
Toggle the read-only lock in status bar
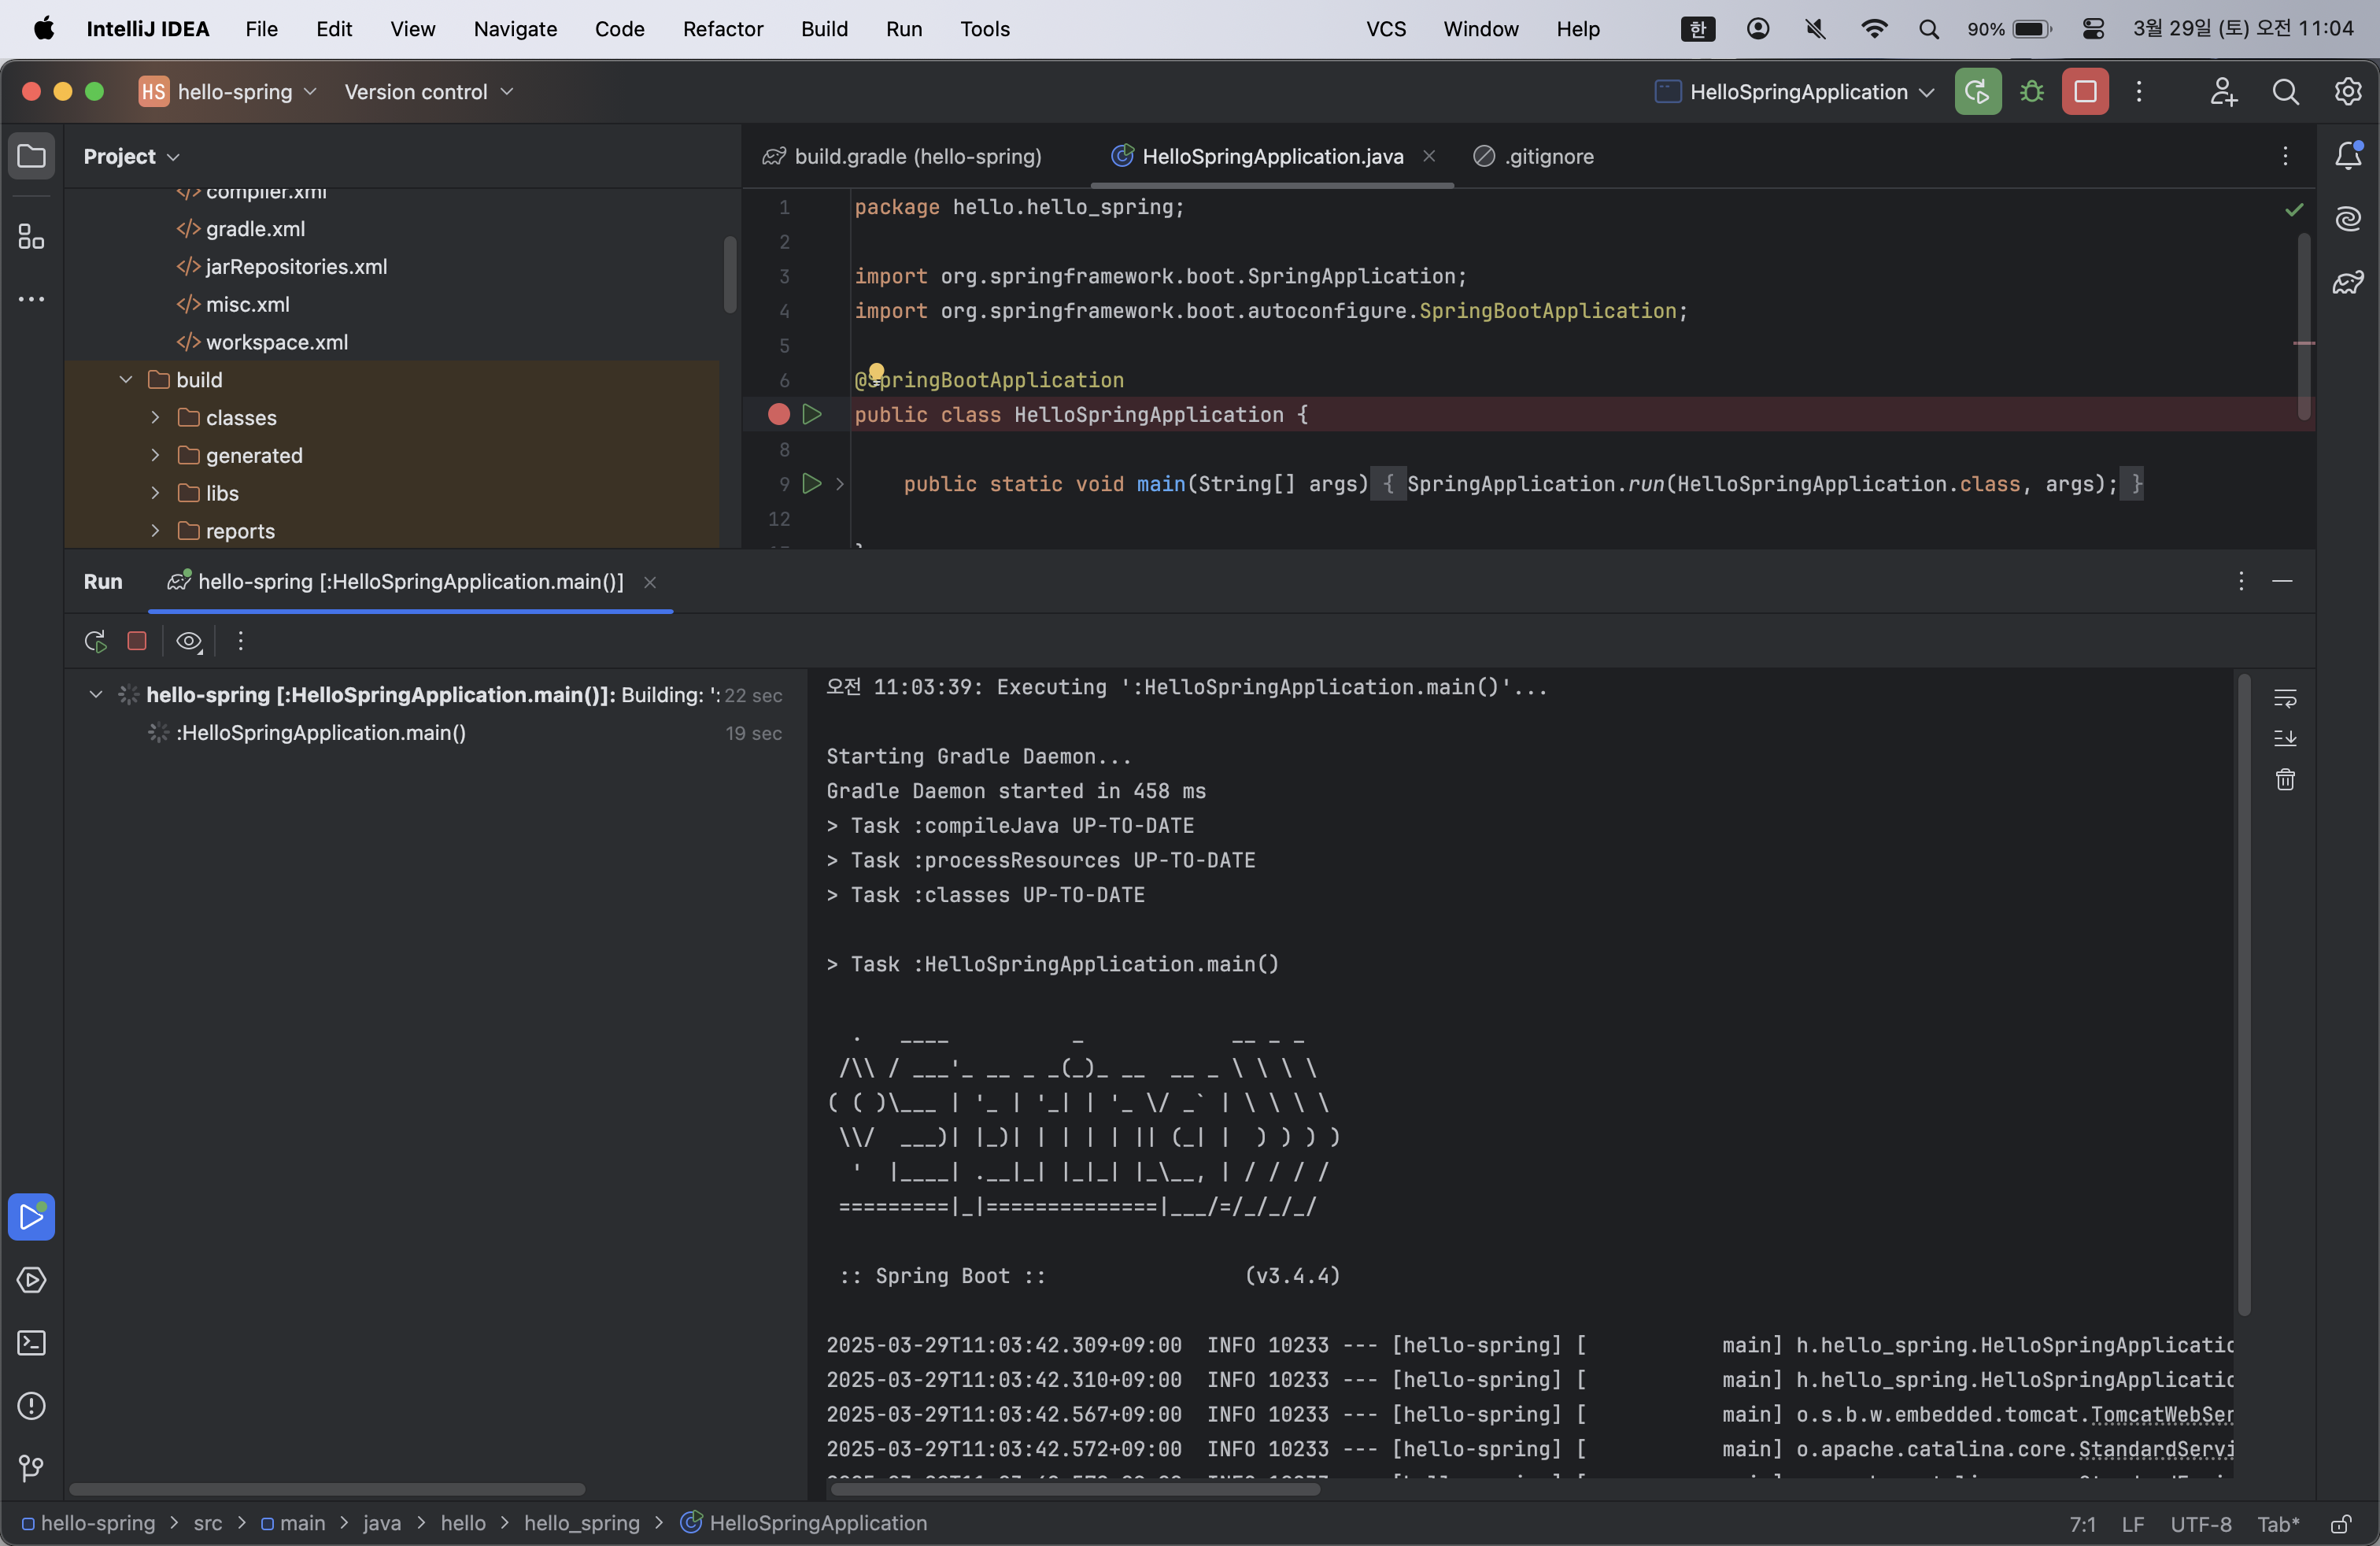(2340, 1524)
